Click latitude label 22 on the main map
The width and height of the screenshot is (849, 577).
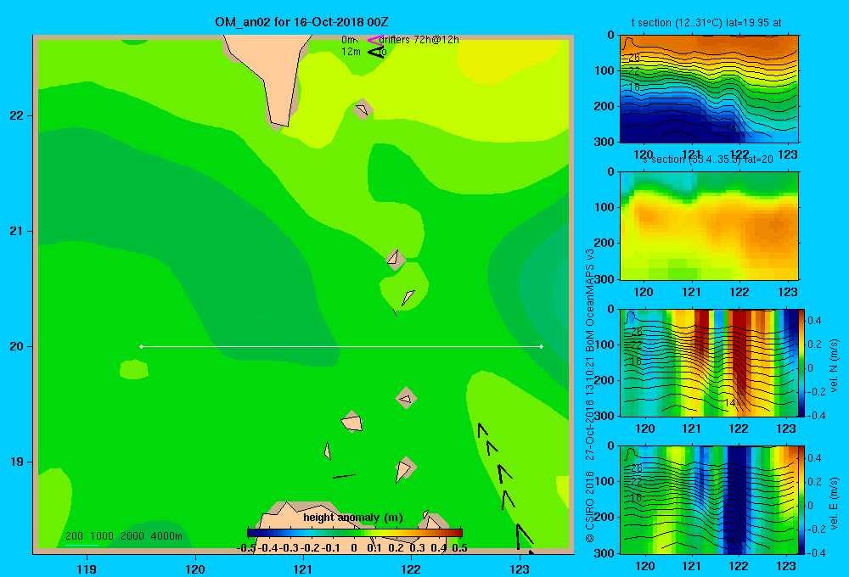(17, 116)
